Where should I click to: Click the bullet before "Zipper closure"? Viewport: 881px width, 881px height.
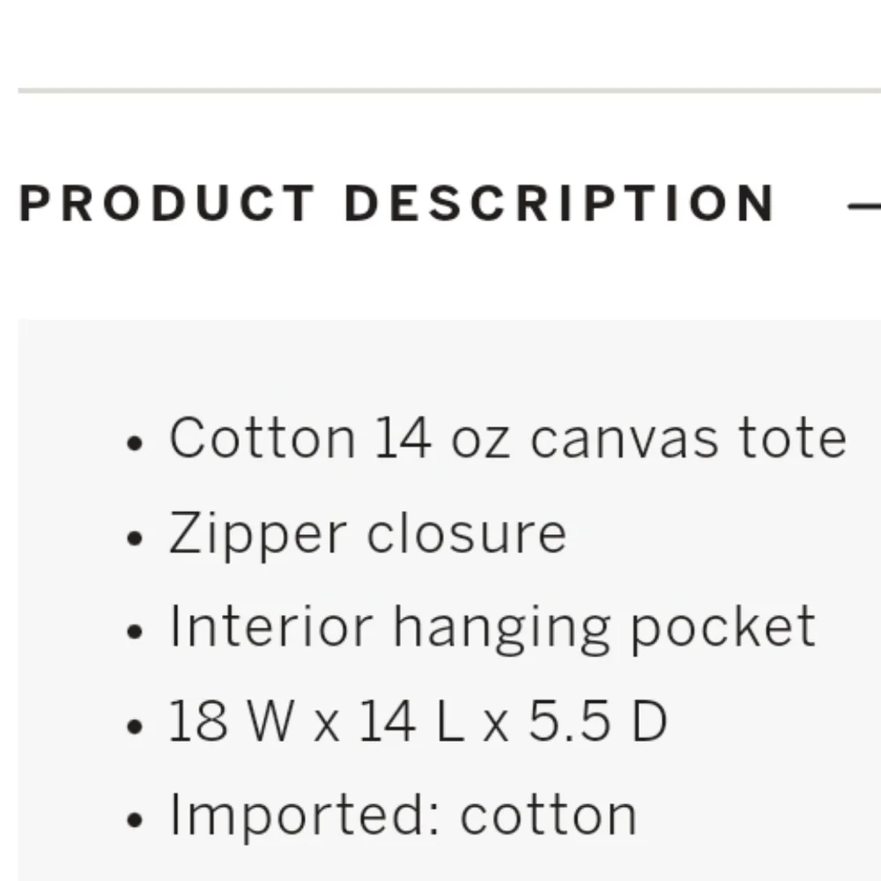(135, 537)
